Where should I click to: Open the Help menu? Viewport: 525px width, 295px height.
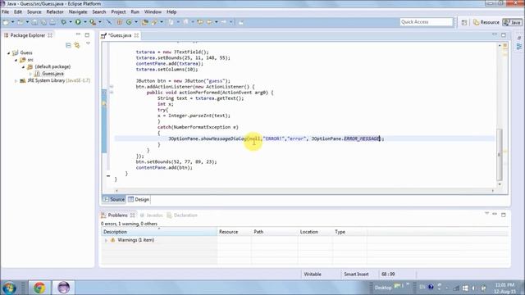click(171, 11)
